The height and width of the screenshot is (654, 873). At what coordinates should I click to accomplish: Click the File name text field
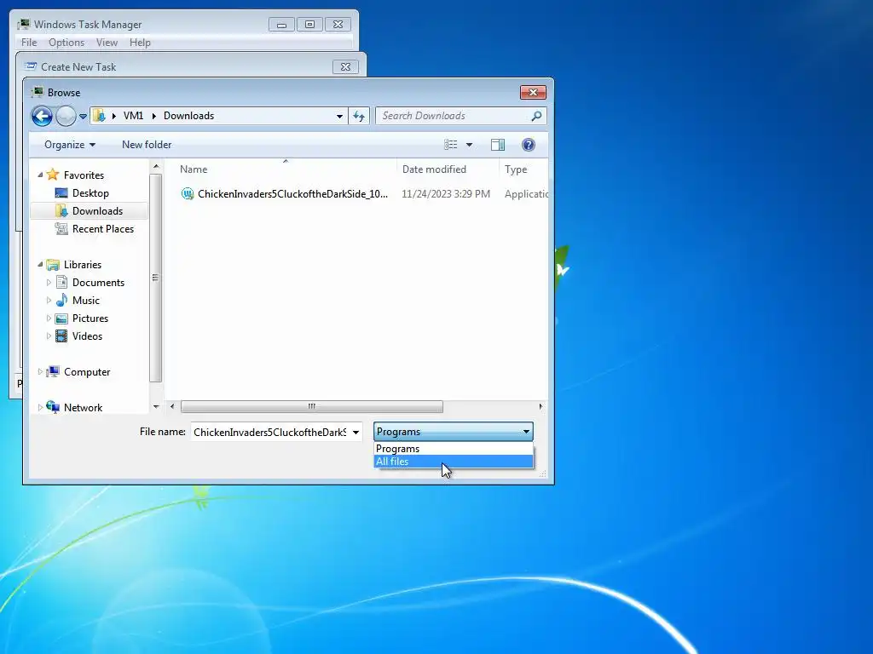coord(270,432)
